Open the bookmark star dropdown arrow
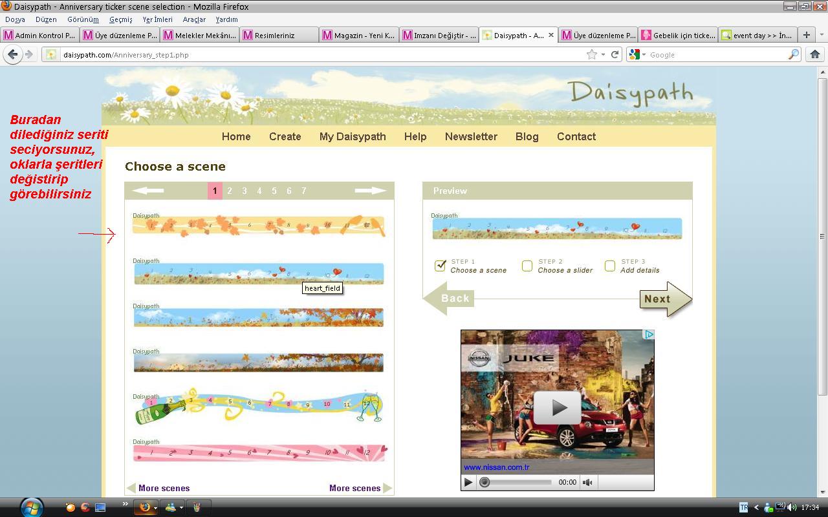 603,55
